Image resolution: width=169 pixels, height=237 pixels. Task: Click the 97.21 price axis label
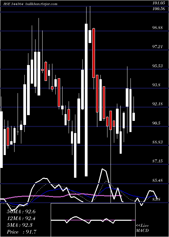pos(158,47)
